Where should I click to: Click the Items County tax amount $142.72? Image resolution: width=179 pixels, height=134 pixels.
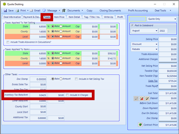pyautogui.click(x=108, y=58)
